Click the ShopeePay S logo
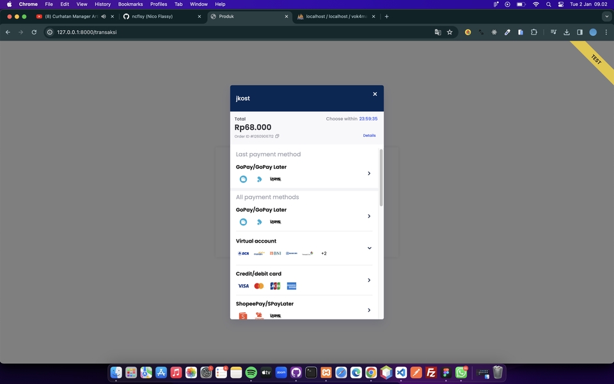This screenshot has width=614, height=384. point(243,316)
